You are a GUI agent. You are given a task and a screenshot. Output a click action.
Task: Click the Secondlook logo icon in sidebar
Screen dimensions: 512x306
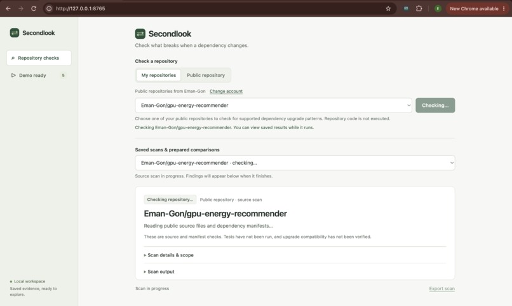click(x=15, y=32)
